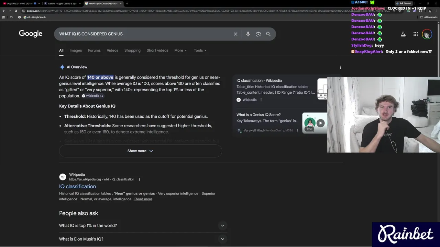Open the Tools dropdown

click(x=200, y=50)
